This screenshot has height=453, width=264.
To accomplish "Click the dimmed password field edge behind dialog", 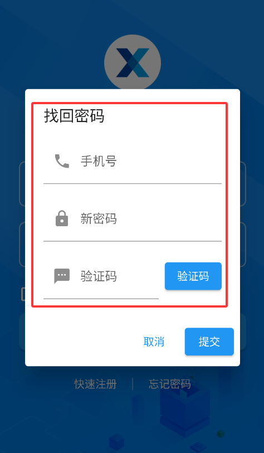I will pyautogui.click(x=22, y=245).
